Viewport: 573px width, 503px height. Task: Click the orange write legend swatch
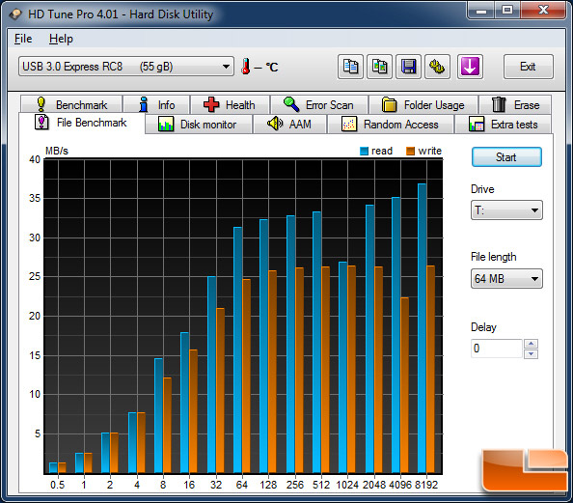410,151
